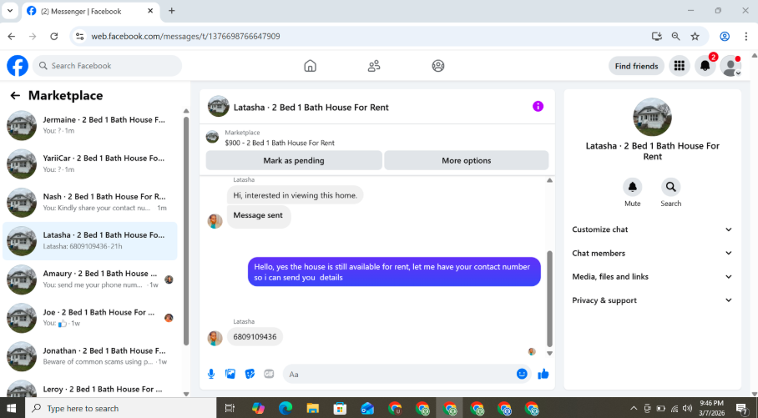Bookmark this page with star icon
The width and height of the screenshot is (758, 418).
(695, 36)
